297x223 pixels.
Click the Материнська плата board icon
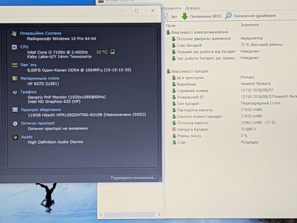tap(15, 78)
